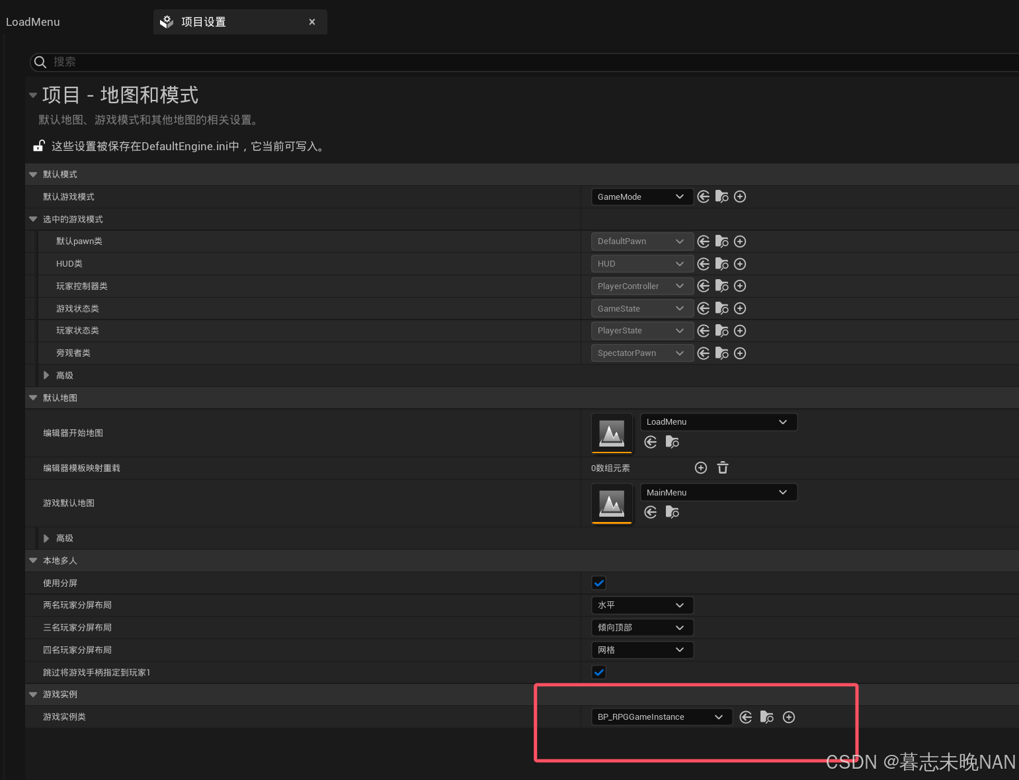Collapse the 默认模式 section
Viewport: 1019px width, 780px height.
[33, 175]
